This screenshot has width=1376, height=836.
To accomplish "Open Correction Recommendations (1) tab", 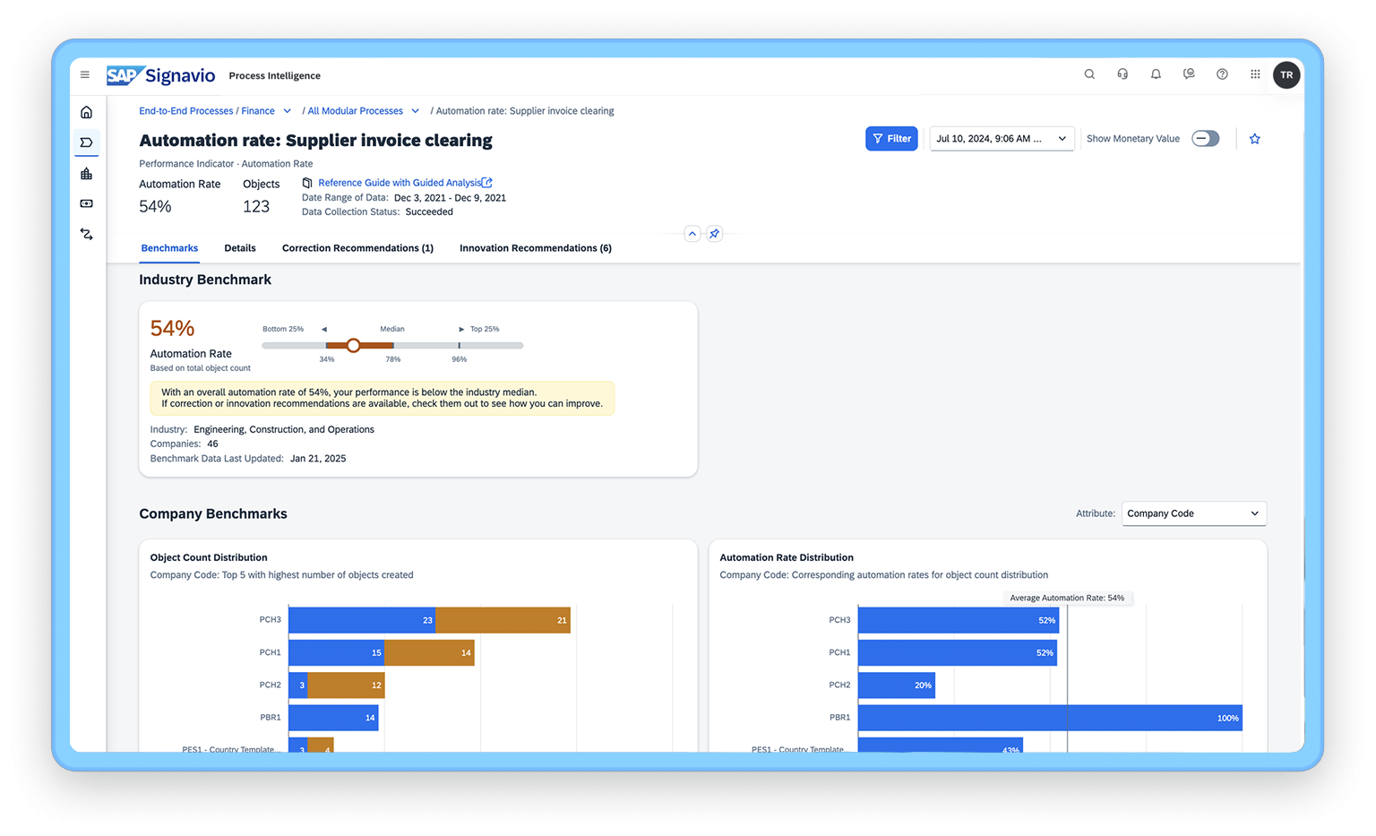I will coord(357,248).
